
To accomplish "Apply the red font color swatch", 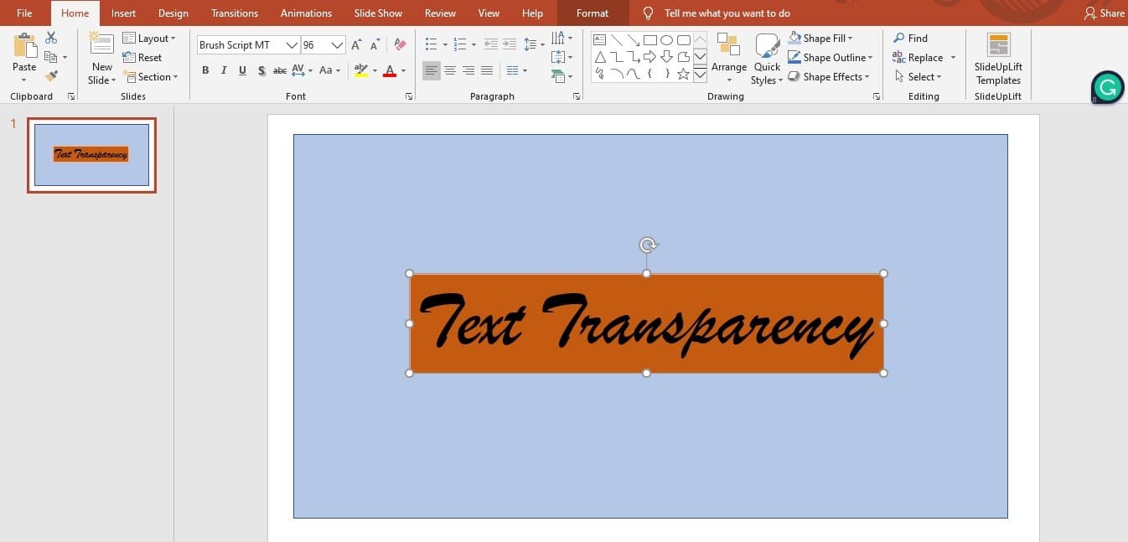I will (x=390, y=70).
